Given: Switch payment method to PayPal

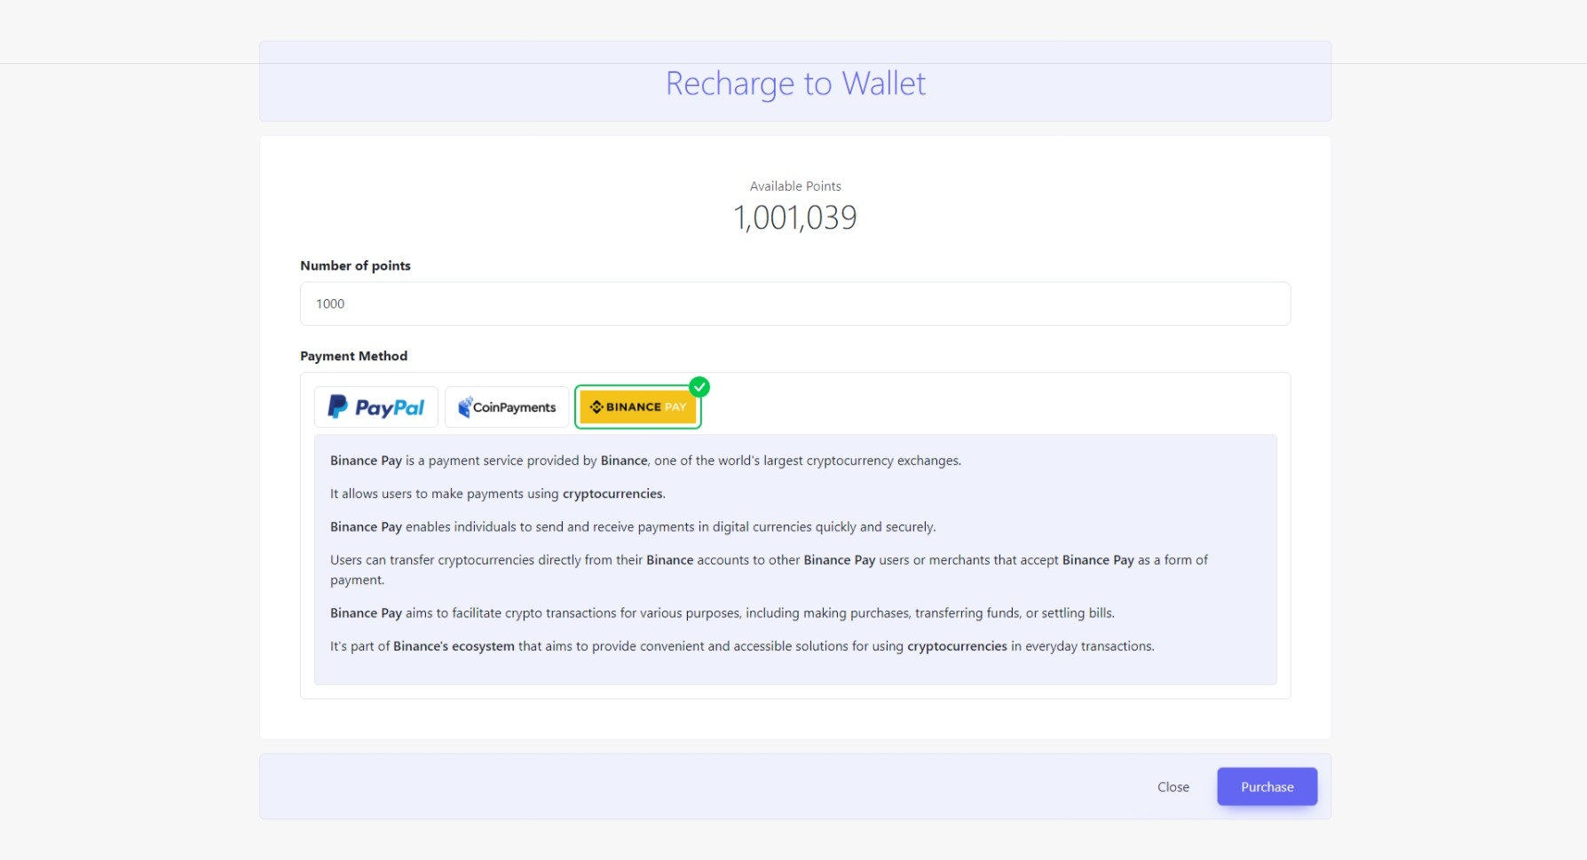Looking at the screenshot, I should pyautogui.click(x=375, y=406).
